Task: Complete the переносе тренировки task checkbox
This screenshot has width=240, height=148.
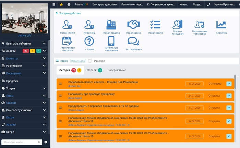Action: pyautogui.click(x=229, y=108)
